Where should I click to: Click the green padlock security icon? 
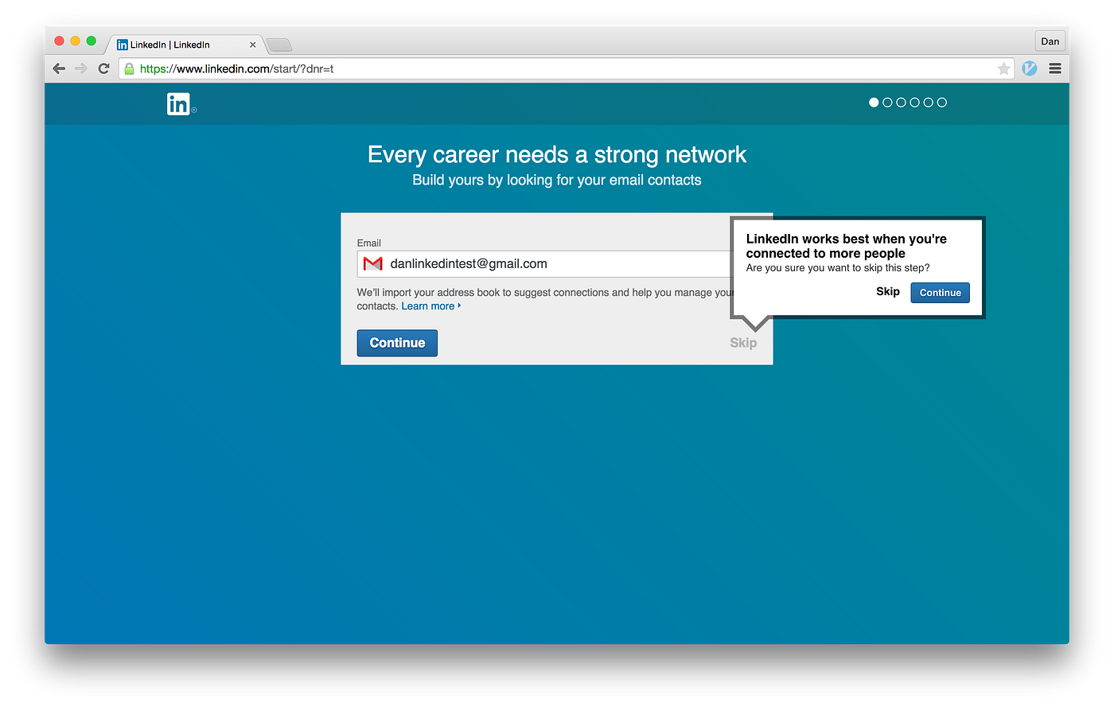130,68
